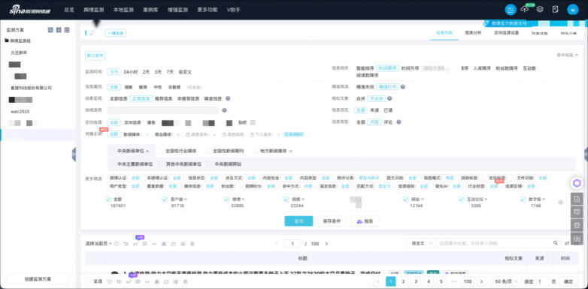Open the 内容类型 filter dropdown
Viewport: 588px width, 289px height.
click(x=314, y=178)
